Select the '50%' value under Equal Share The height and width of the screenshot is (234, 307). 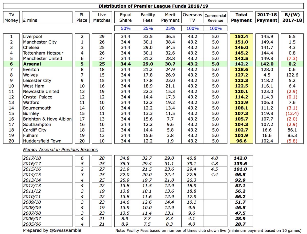point(125,29)
